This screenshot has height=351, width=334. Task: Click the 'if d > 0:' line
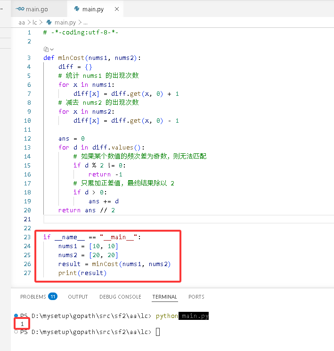tap(90, 192)
